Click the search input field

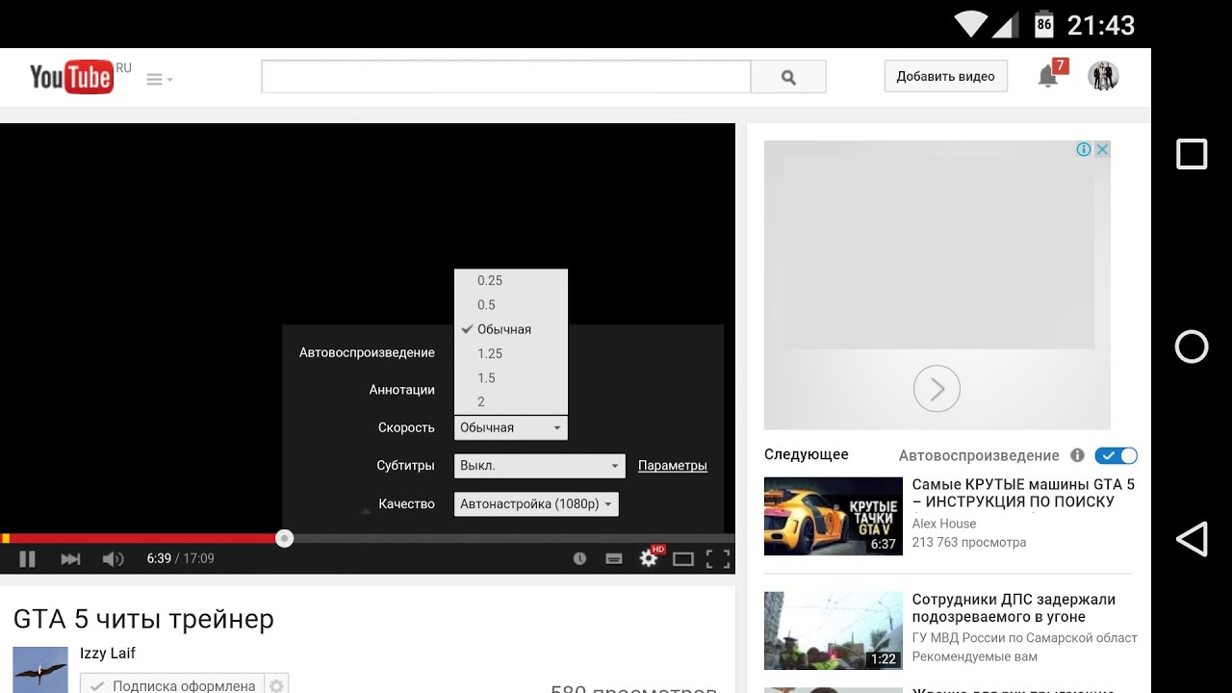tap(506, 77)
